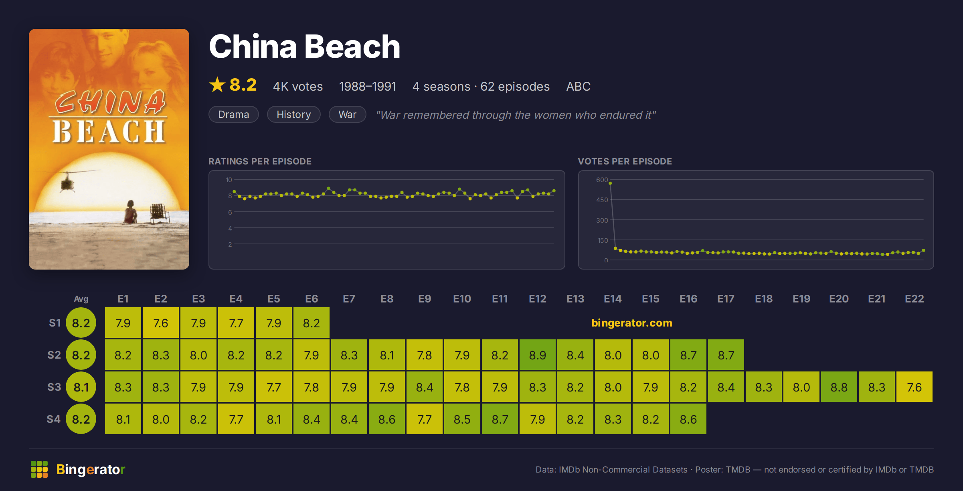This screenshot has width=963, height=491.
Task: Select S3 E20 cell rated 8.8
Action: click(839, 387)
